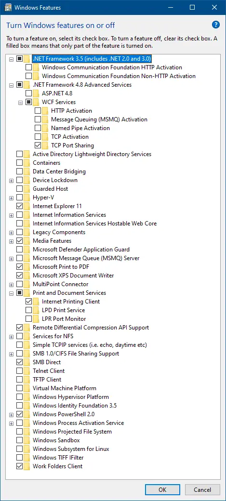
Task: Select the folder icon beside Containers
Action: [27, 163]
